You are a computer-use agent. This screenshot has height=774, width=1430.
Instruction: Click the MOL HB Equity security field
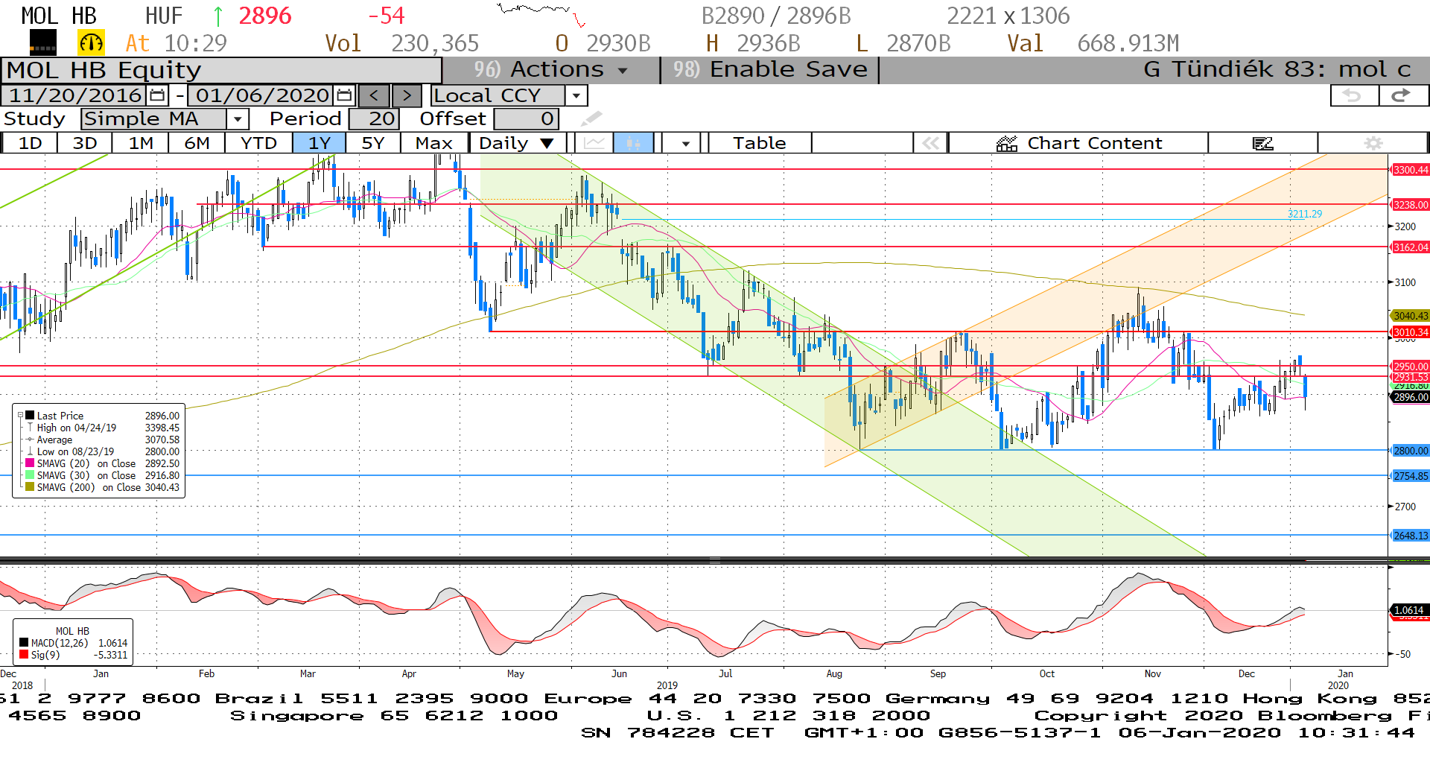tap(222, 70)
